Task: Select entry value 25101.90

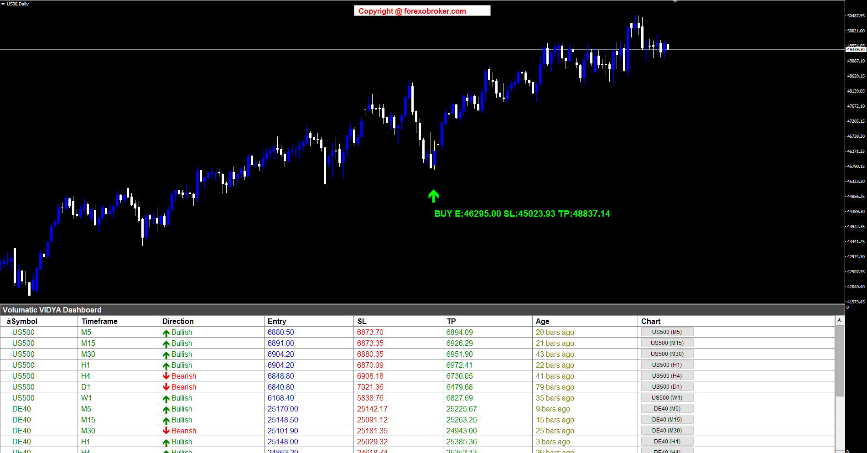Action: 283,431
